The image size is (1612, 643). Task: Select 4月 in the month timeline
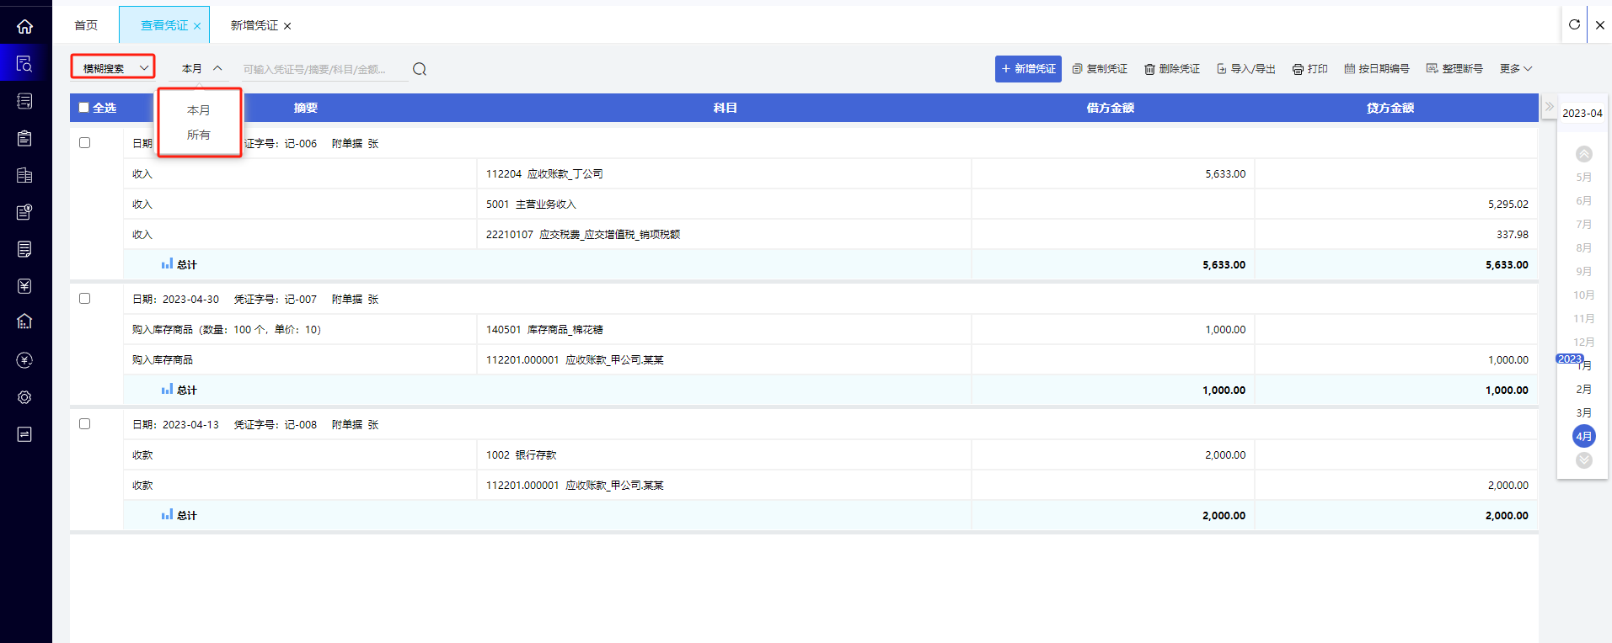(1584, 436)
